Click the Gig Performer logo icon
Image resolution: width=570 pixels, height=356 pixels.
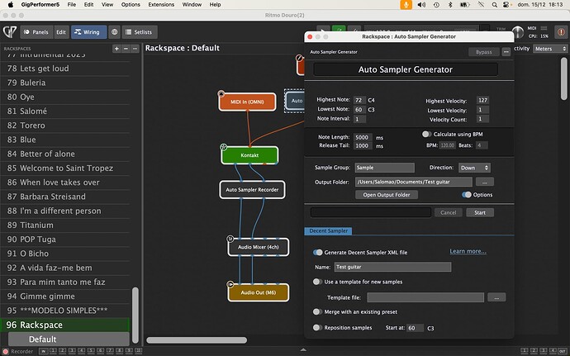10,32
